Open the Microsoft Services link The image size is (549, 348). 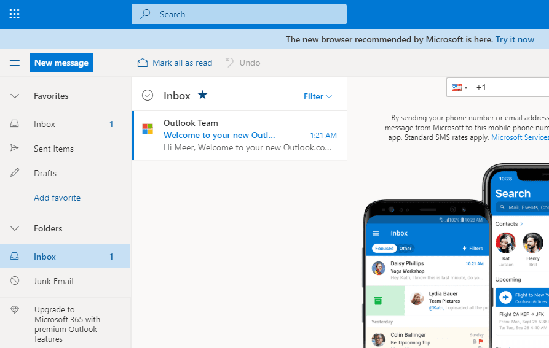[x=520, y=137]
